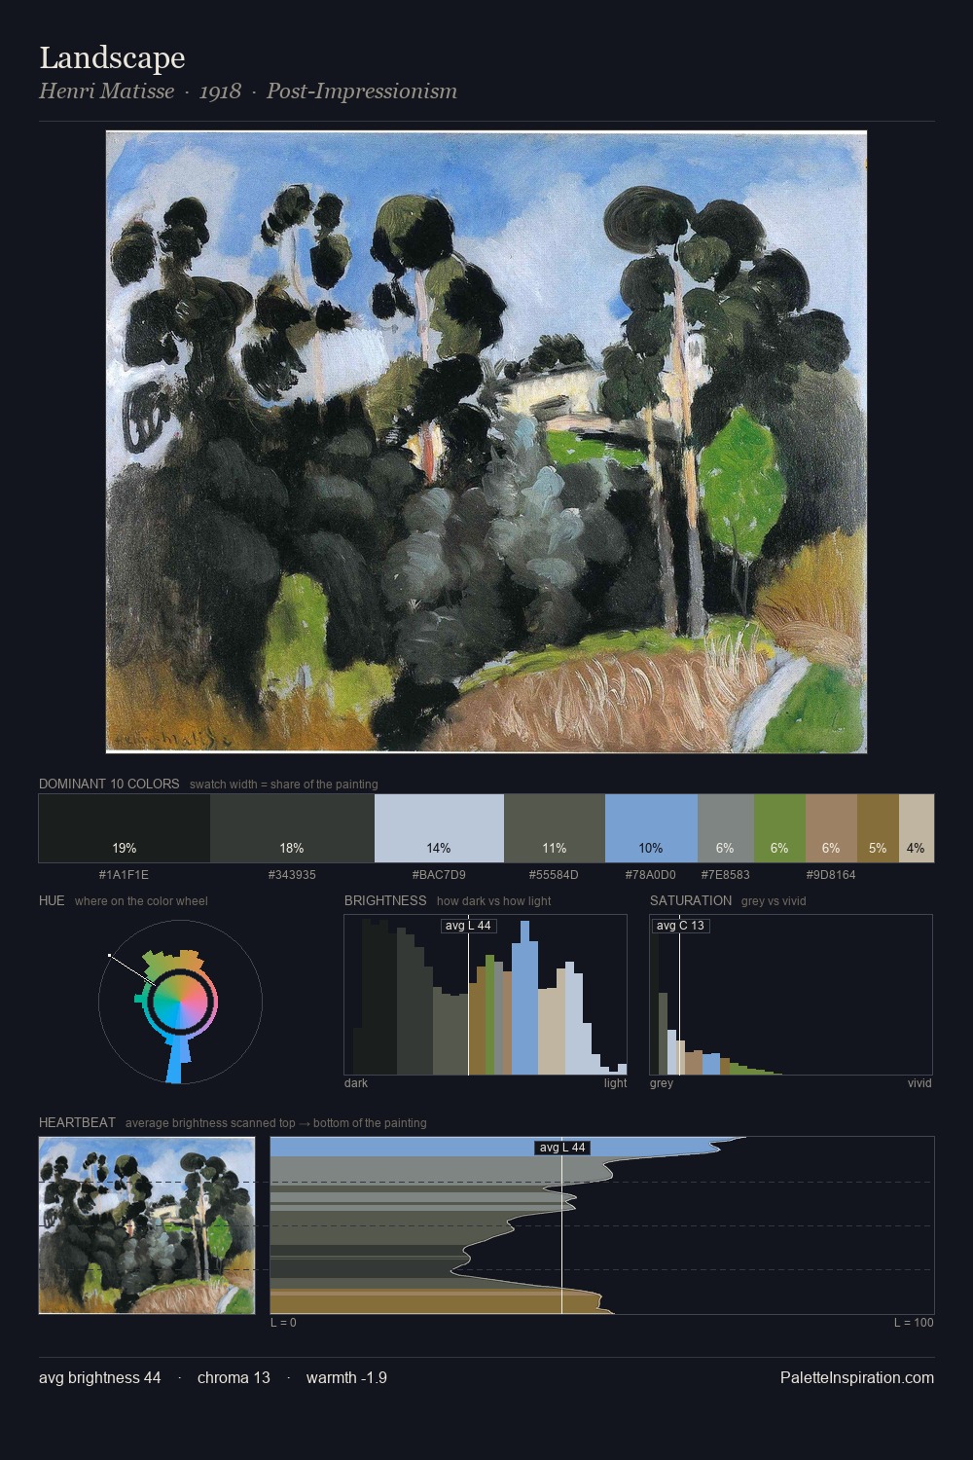The height and width of the screenshot is (1460, 973).
Task: Click hex code #BAC7D9
Action: click(439, 875)
